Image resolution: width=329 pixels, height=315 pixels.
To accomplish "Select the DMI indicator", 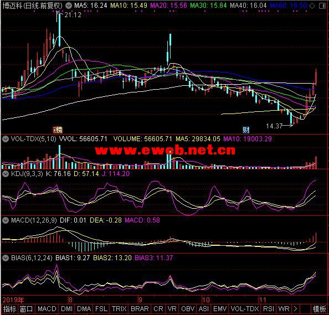I will (x=66, y=309).
